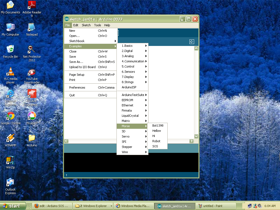
Task: Open Page Setup from File menu
Action: (x=91, y=75)
